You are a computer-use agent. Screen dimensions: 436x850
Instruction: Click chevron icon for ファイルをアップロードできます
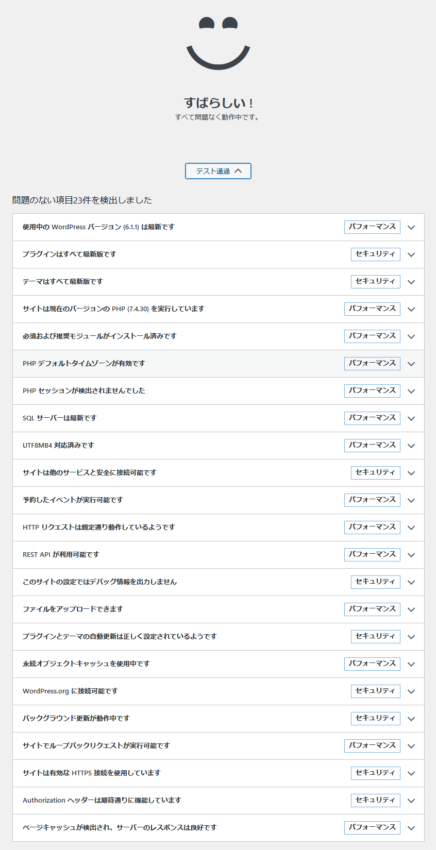[x=411, y=609]
